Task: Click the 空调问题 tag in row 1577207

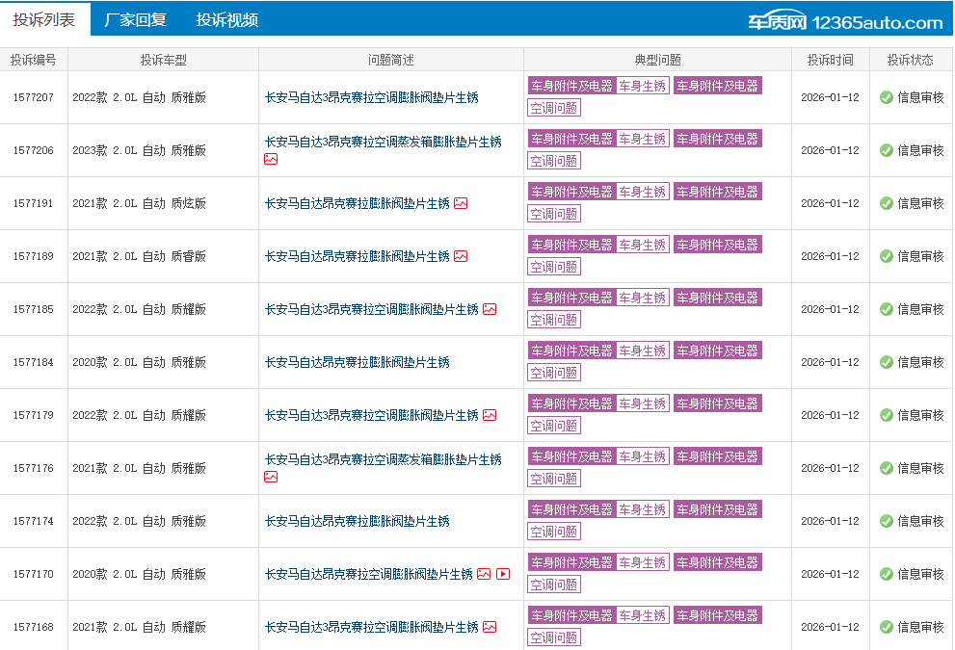Action: (x=554, y=108)
